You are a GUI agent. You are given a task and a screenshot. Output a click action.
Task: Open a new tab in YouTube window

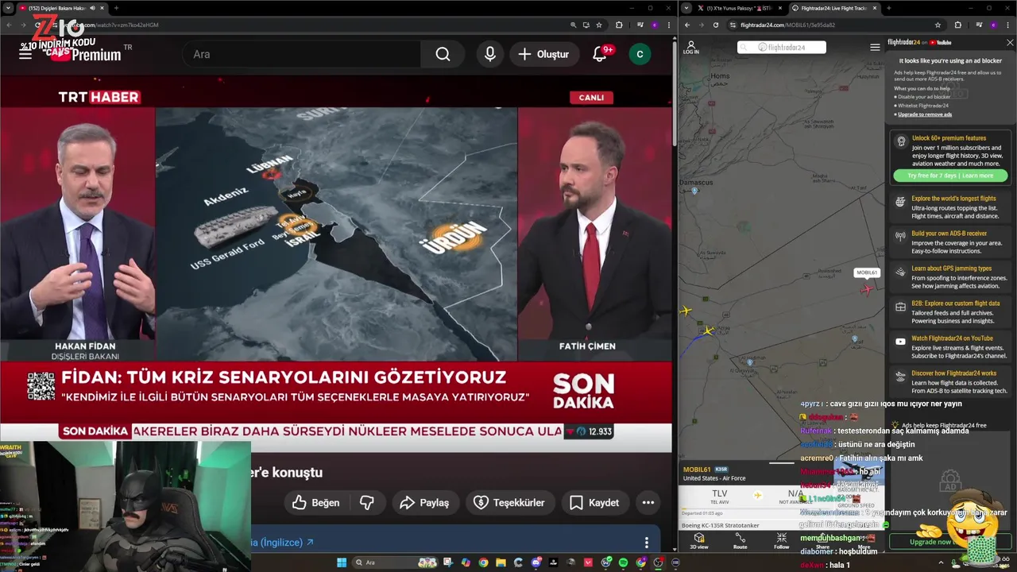click(x=116, y=8)
